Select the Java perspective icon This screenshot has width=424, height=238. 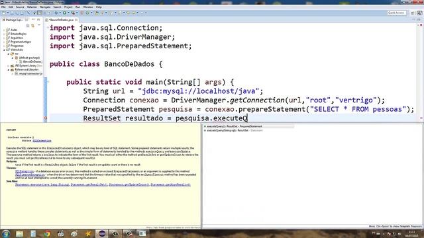(x=419, y=13)
